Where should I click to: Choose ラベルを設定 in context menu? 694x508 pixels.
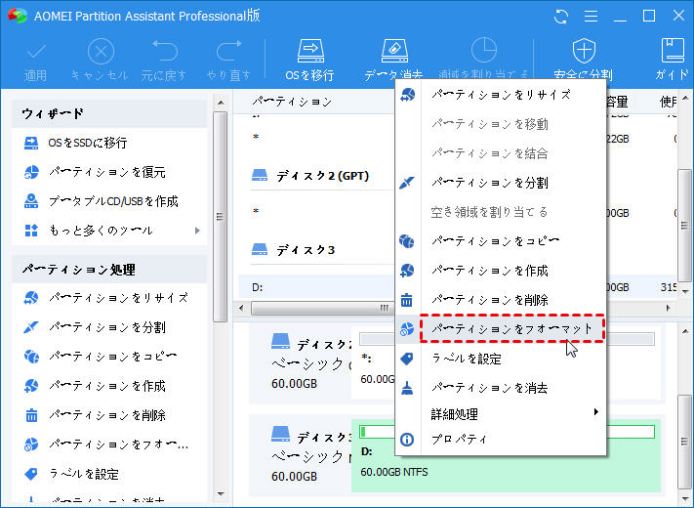tap(501, 359)
